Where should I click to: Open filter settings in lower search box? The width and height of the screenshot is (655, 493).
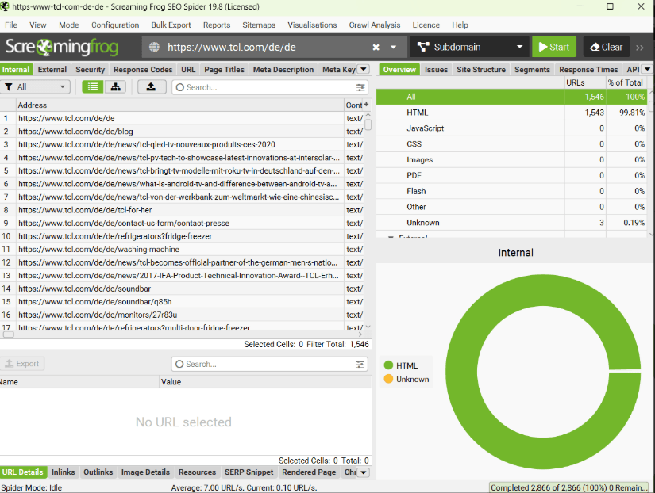coord(361,364)
